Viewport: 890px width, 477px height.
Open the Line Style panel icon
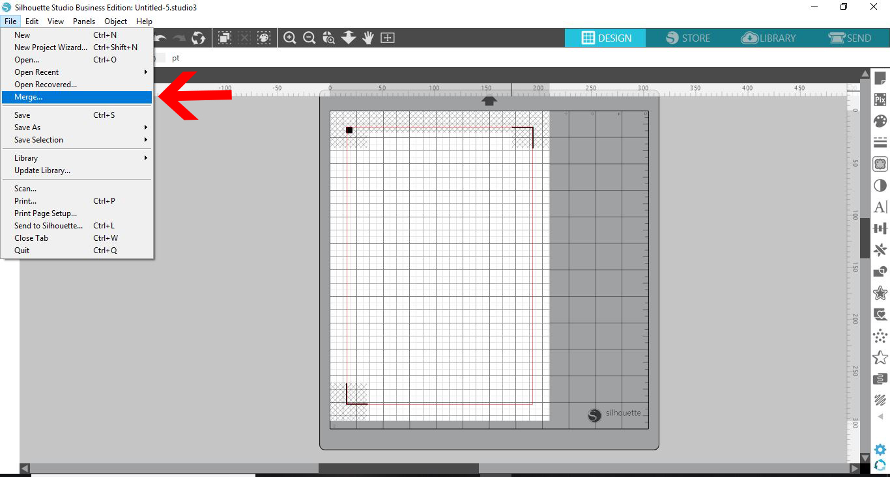880,143
